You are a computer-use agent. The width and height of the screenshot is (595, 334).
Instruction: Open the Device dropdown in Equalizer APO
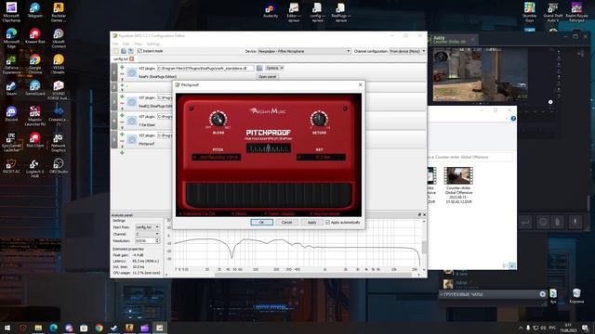pyautogui.click(x=304, y=51)
